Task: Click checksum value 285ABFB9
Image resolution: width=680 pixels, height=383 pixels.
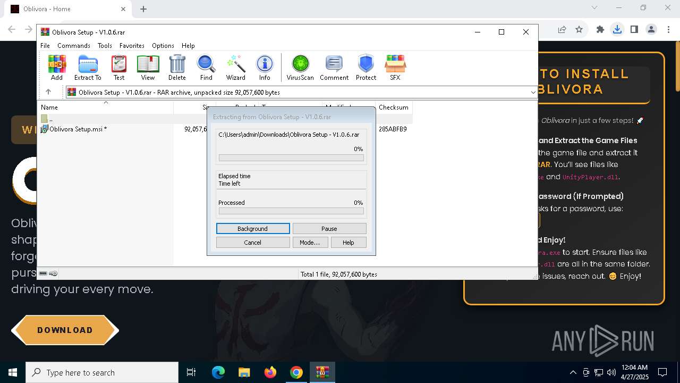Action: 393,129
